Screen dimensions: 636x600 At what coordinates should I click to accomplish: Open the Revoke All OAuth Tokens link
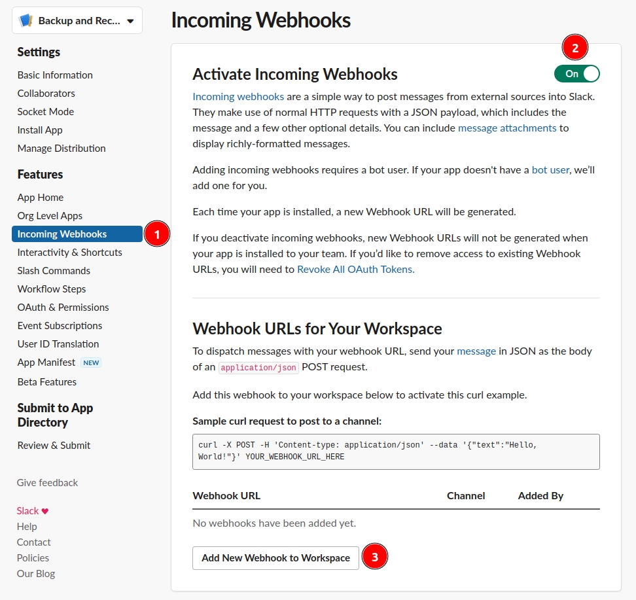pos(355,269)
